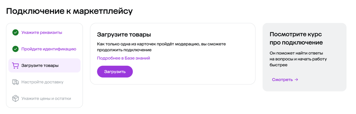Image resolution: width=356 pixels, height=114 pixels.
Task: Click the purple shopping cart icon
Action: click(15, 66)
